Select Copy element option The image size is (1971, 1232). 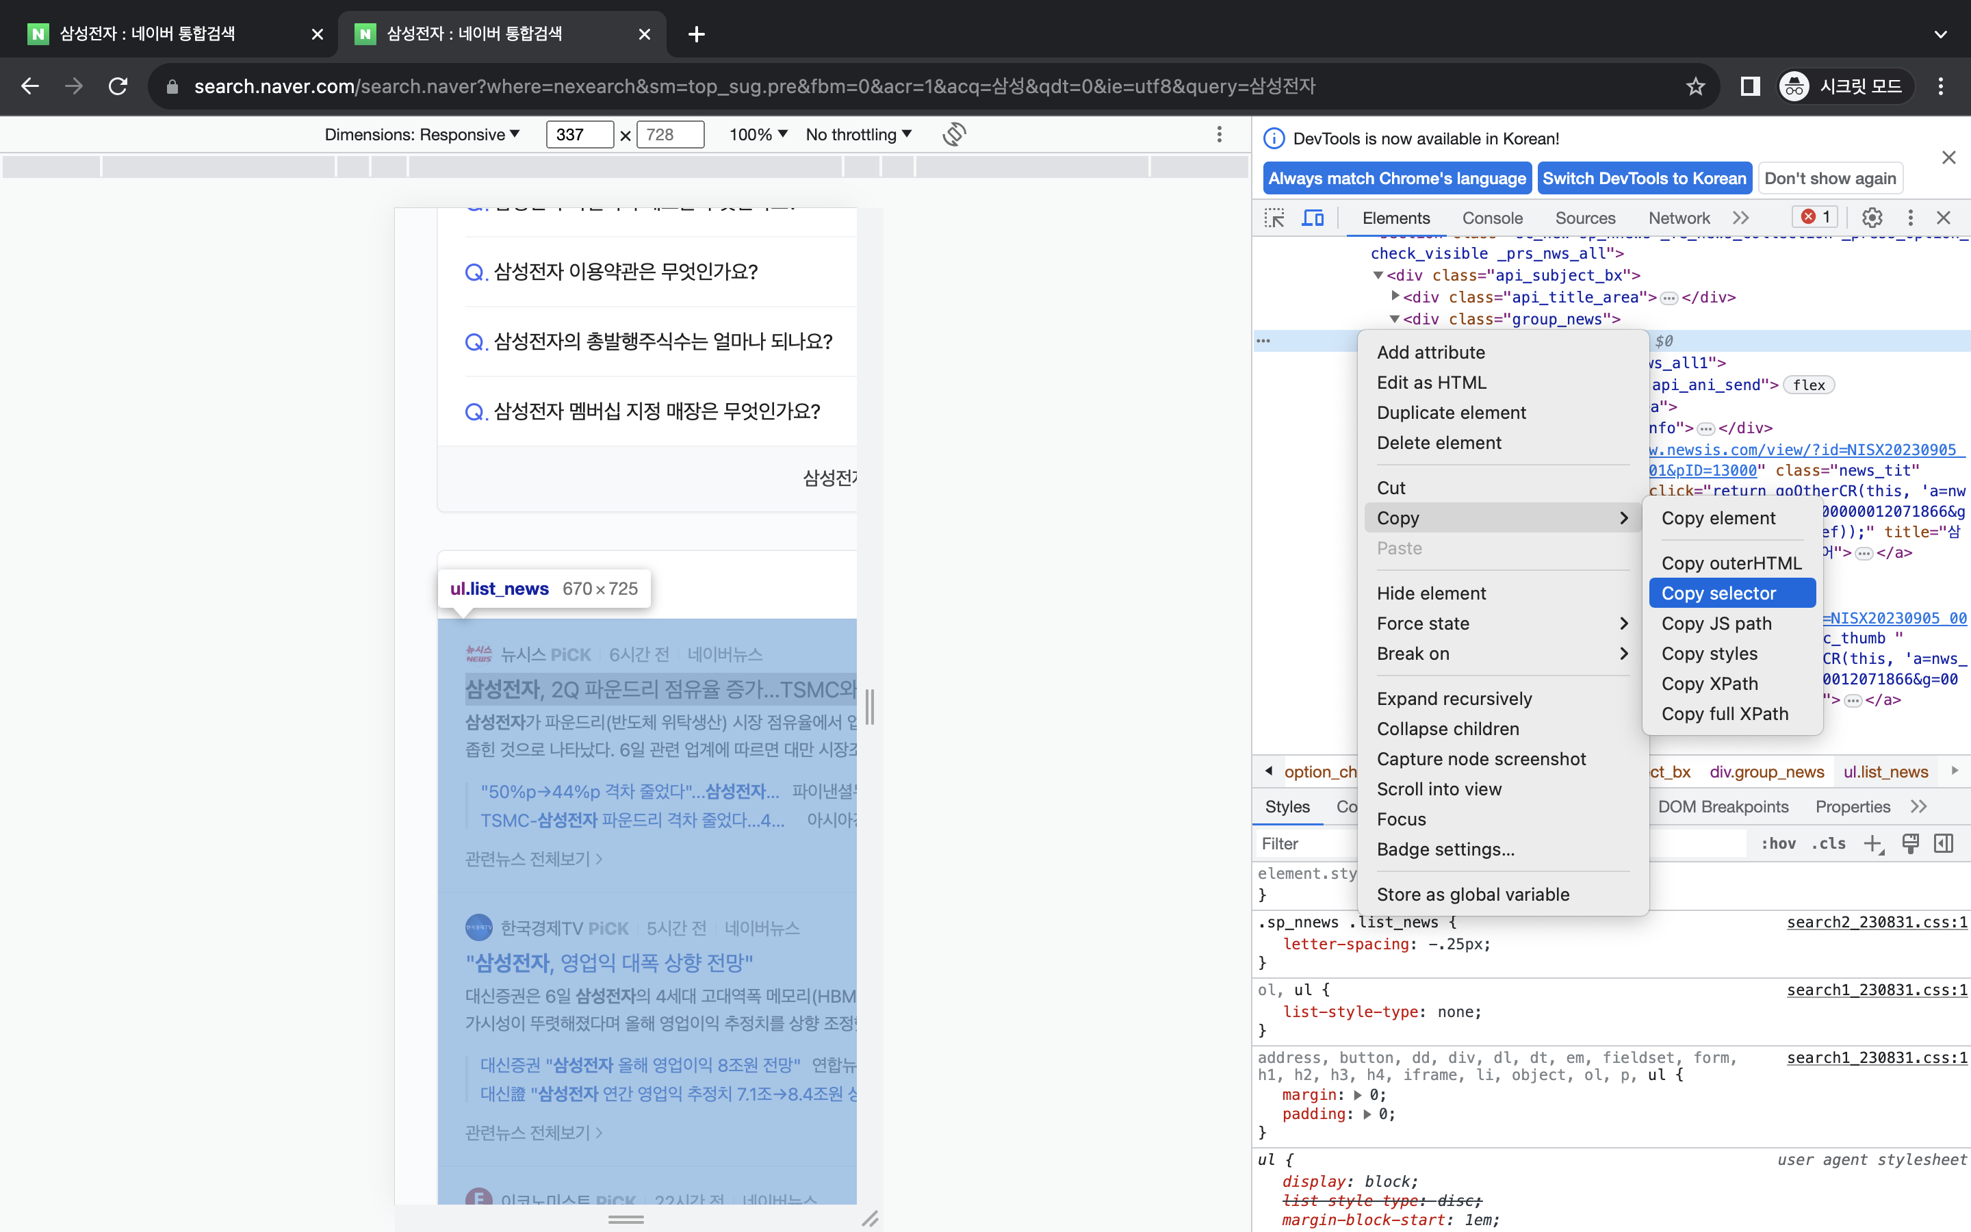coord(1732,518)
